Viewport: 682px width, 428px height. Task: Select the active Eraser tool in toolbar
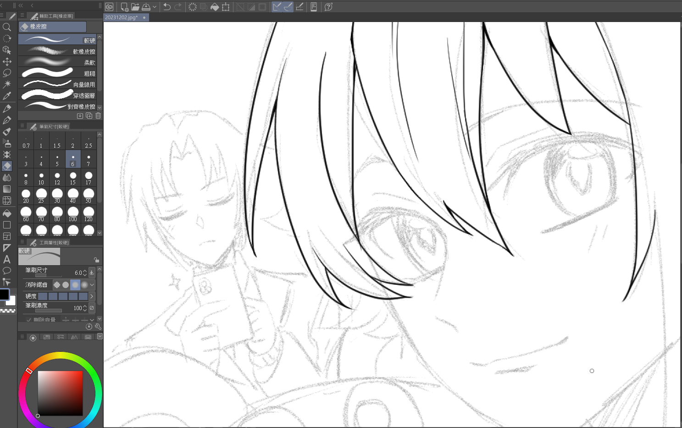(x=7, y=166)
